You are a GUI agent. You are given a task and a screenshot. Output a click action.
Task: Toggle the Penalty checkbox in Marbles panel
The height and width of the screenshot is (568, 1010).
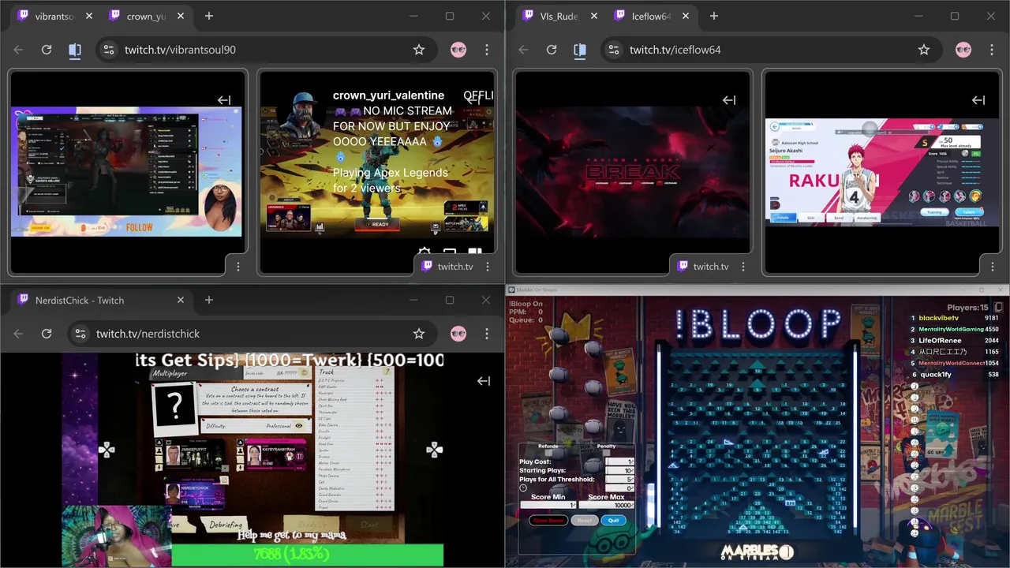606,453
